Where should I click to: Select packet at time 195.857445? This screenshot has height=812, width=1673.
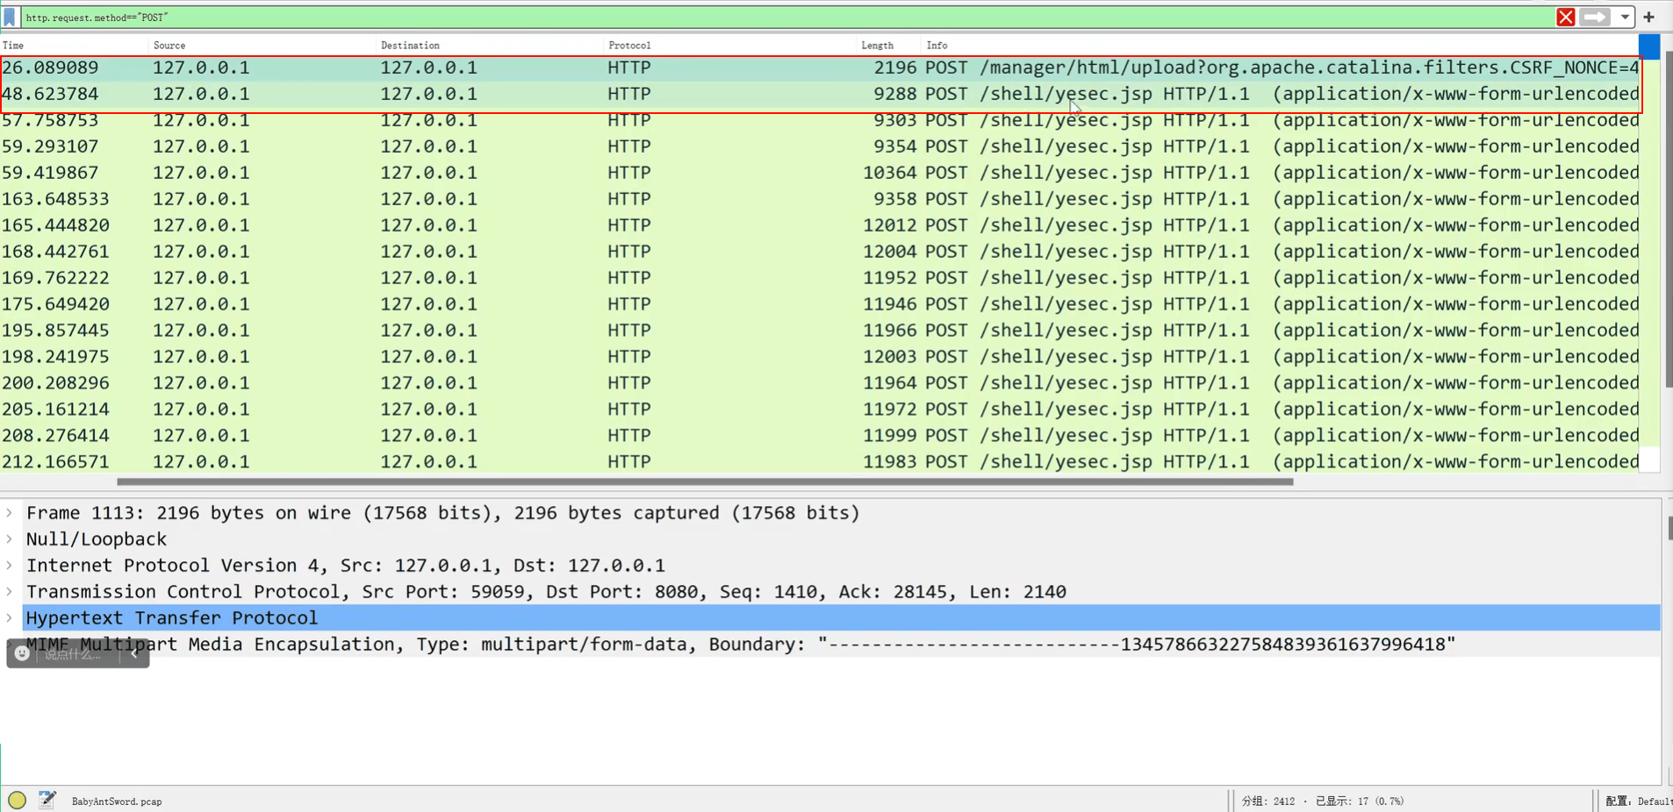point(820,331)
